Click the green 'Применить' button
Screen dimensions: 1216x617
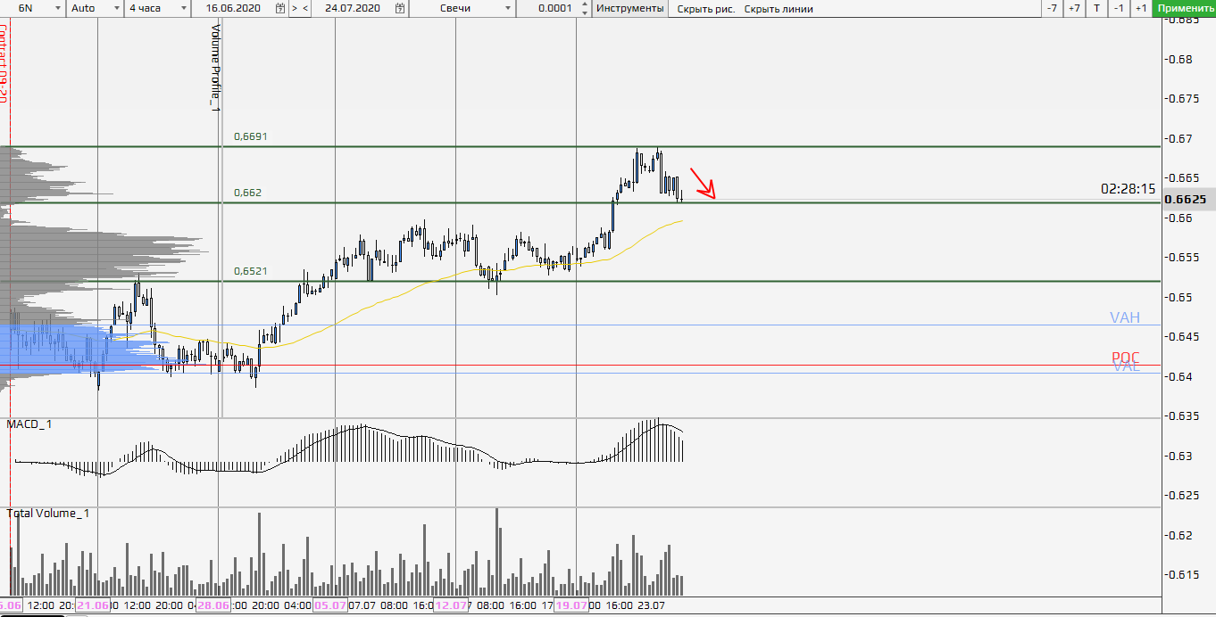click(1185, 8)
